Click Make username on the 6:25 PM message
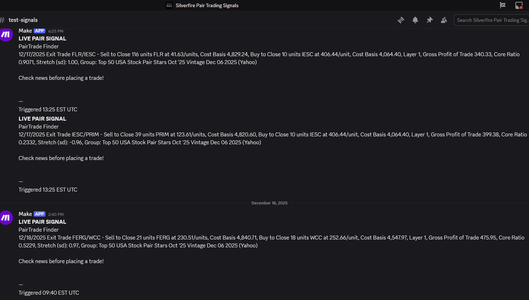The width and height of the screenshot is (529, 300). click(25, 31)
